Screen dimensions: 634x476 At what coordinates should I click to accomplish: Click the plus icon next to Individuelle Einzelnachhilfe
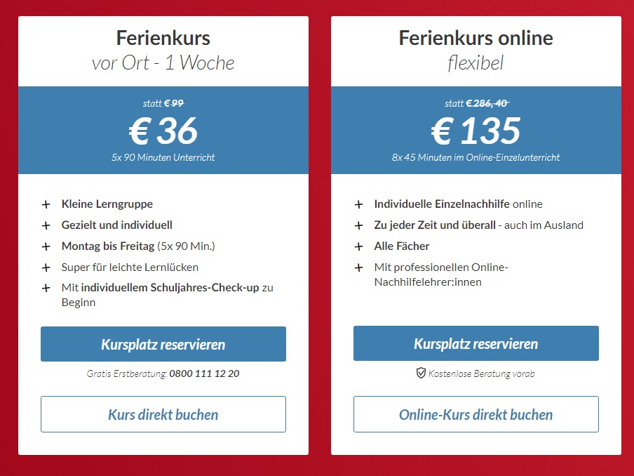click(x=358, y=204)
